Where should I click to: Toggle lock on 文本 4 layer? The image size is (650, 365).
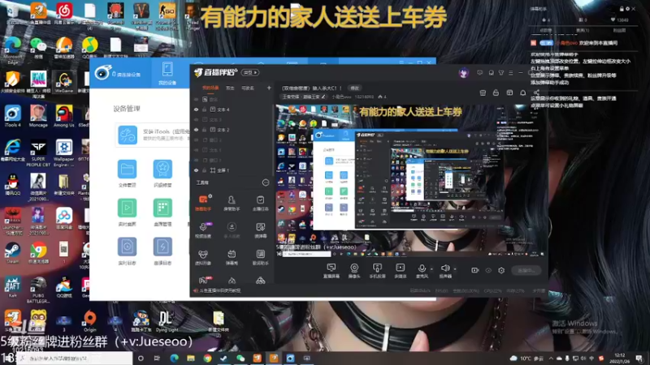tap(205, 109)
